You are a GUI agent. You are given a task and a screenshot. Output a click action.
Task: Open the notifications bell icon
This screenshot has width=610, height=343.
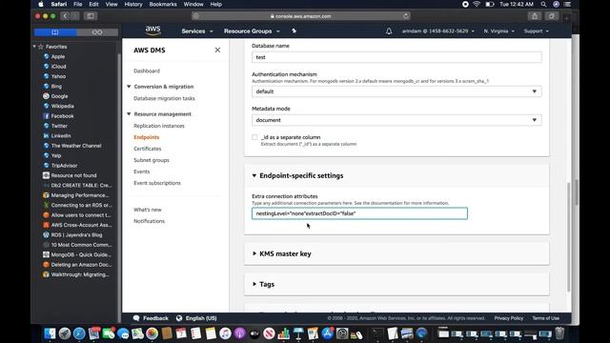point(389,31)
